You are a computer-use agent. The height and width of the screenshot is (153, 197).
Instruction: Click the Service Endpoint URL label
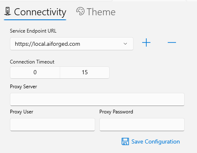click(x=33, y=31)
